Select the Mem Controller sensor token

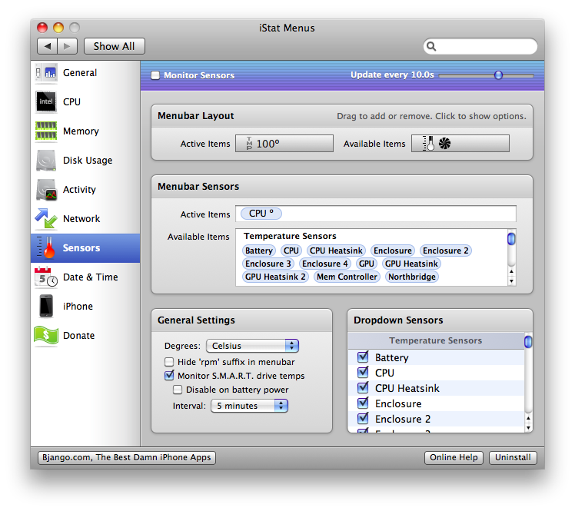coord(347,277)
